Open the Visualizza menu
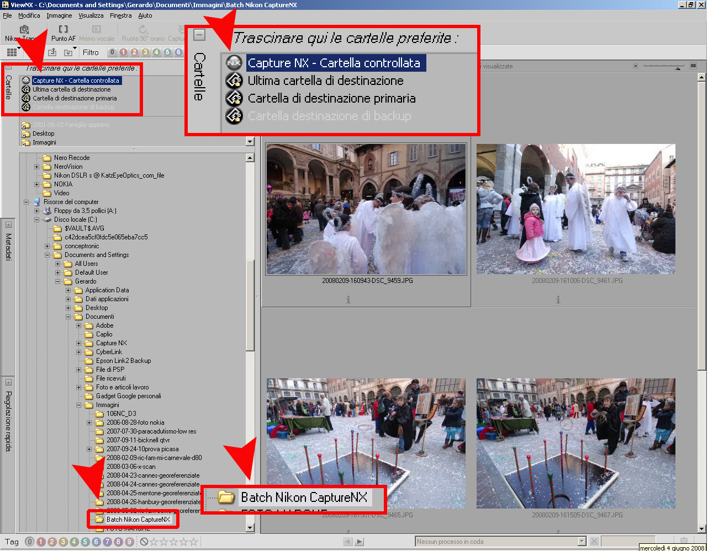 pos(91,15)
